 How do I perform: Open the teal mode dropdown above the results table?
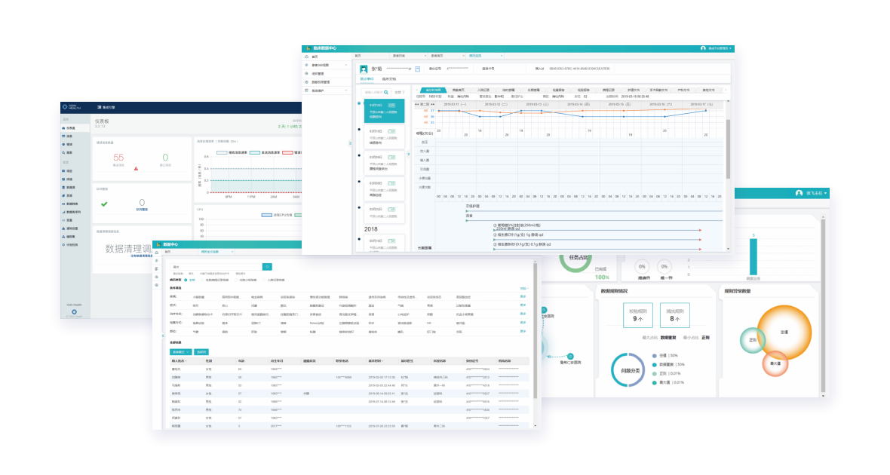coord(181,351)
